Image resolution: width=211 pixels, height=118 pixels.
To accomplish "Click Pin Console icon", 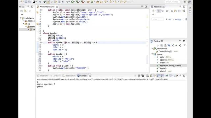I will pos(167,76).
